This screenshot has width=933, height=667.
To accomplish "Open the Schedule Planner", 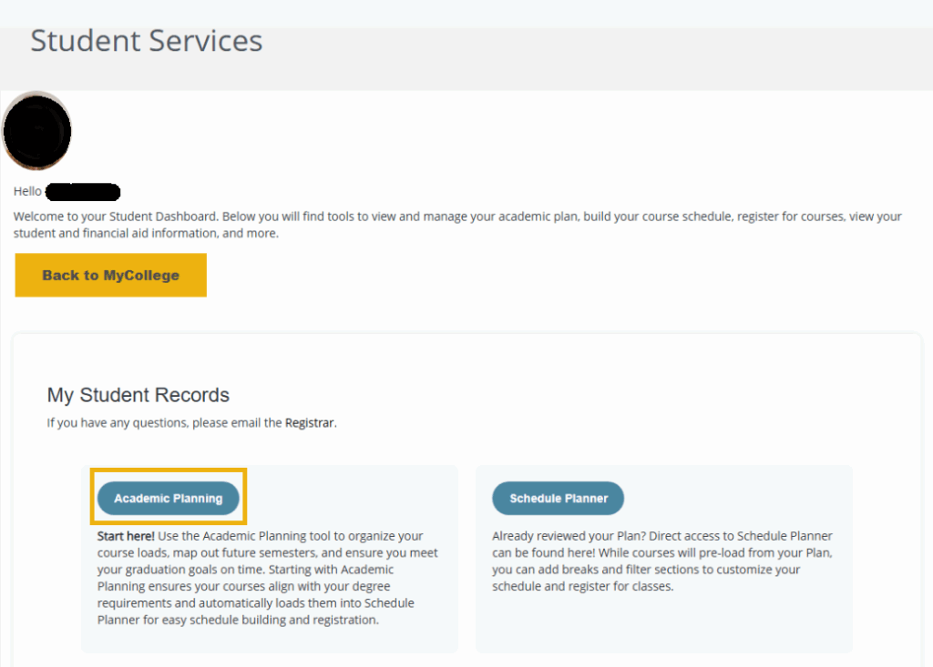I will coord(558,498).
